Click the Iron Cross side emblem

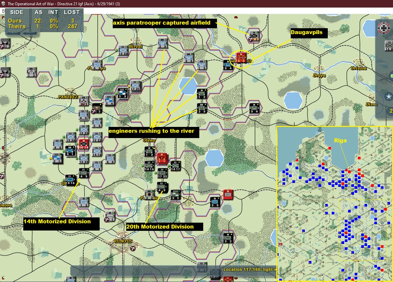(x=384, y=28)
